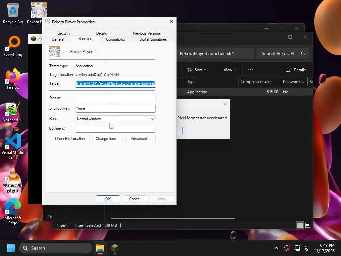This screenshot has width=341, height=256.
Task: Click the green block app taskbar icon
Action: (x=115, y=248)
